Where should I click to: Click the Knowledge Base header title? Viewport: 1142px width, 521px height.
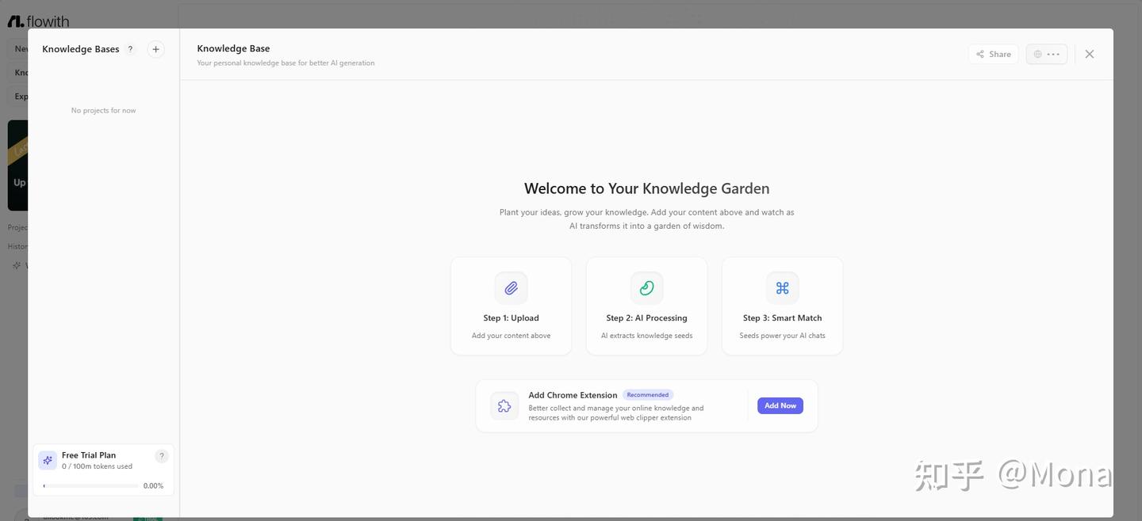click(x=233, y=48)
